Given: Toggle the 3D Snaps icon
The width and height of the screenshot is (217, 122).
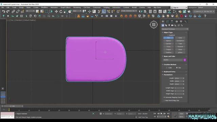Looking at the screenshot, I should pos(99,12).
